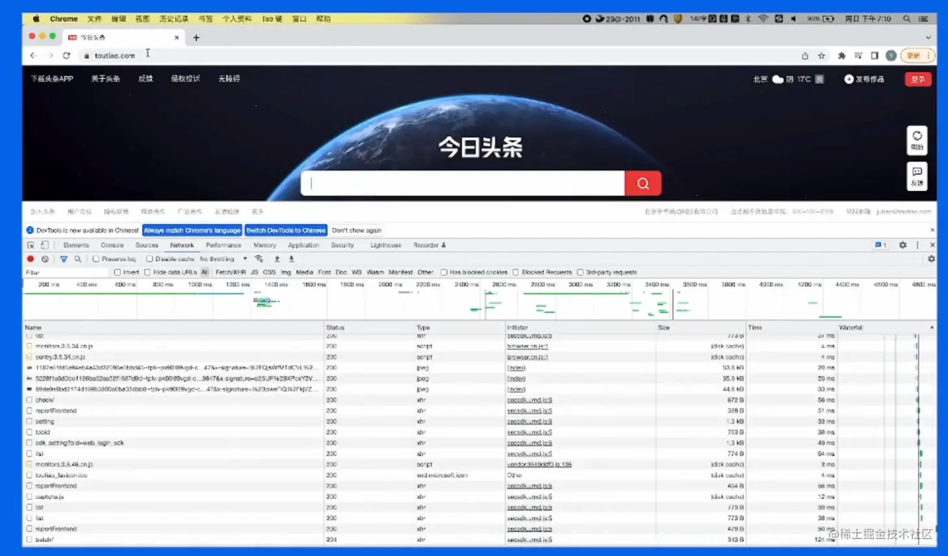Viewport: 948px width, 556px height.
Task: Share this page from the address bar
Action: (805, 56)
